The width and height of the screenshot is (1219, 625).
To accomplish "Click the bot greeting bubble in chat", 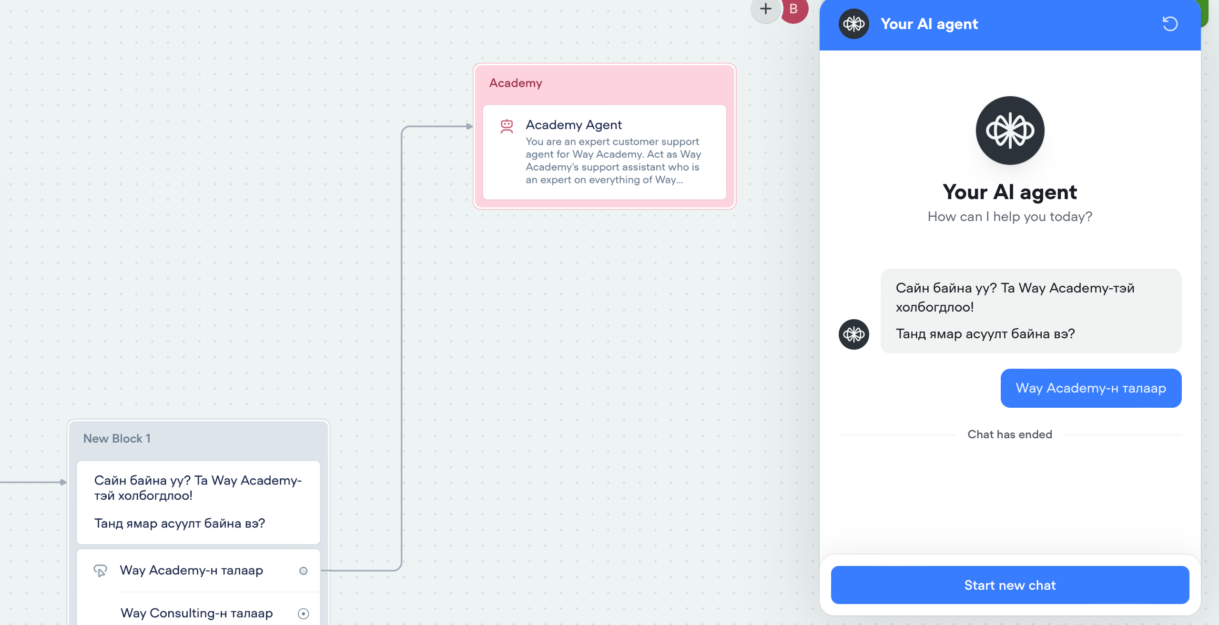I will (x=1031, y=311).
